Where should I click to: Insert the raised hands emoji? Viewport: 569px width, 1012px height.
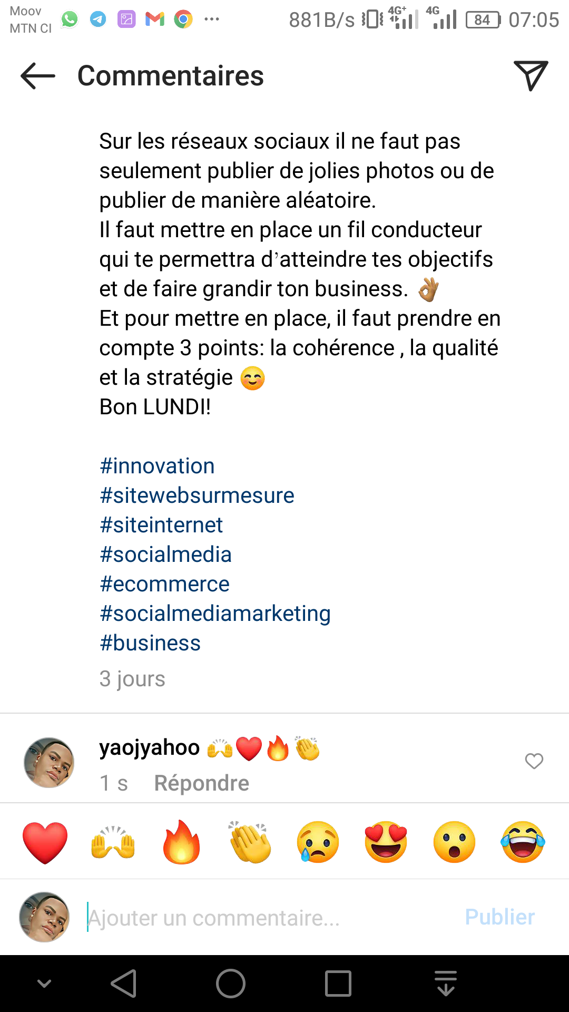pyautogui.click(x=113, y=842)
